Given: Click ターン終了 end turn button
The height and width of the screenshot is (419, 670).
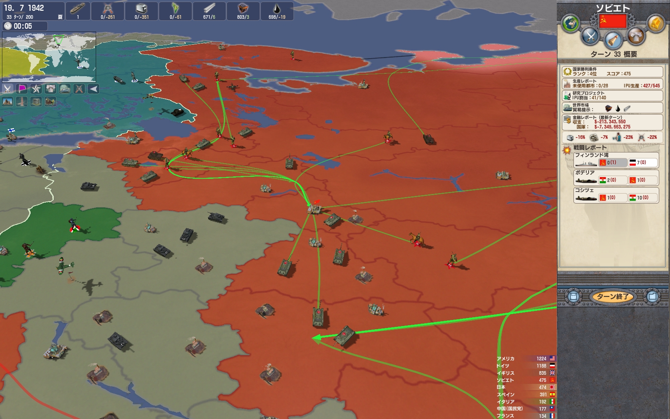Looking at the screenshot, I should [613, 296].
